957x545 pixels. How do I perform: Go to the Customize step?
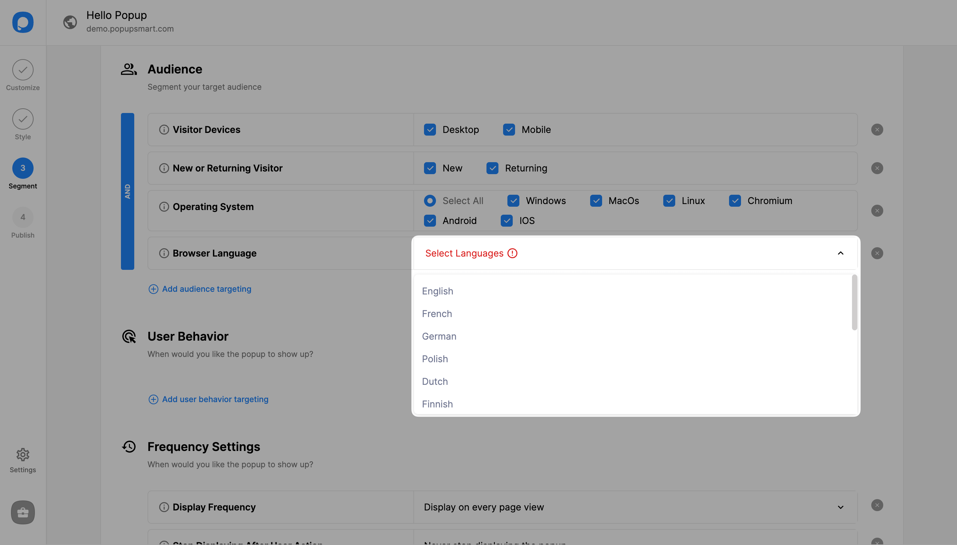click(x=23, y=70)
